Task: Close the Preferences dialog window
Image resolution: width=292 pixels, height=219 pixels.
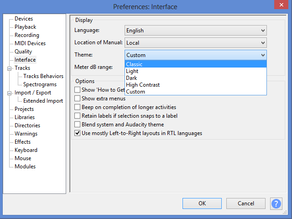Action: click(281, 6)
